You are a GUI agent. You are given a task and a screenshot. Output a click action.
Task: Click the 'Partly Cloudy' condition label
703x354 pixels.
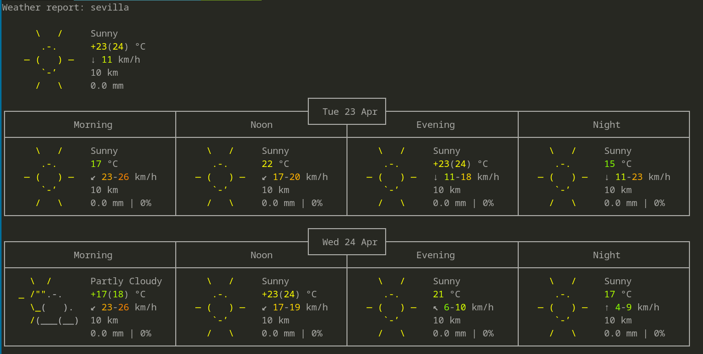tap(126, 281)
